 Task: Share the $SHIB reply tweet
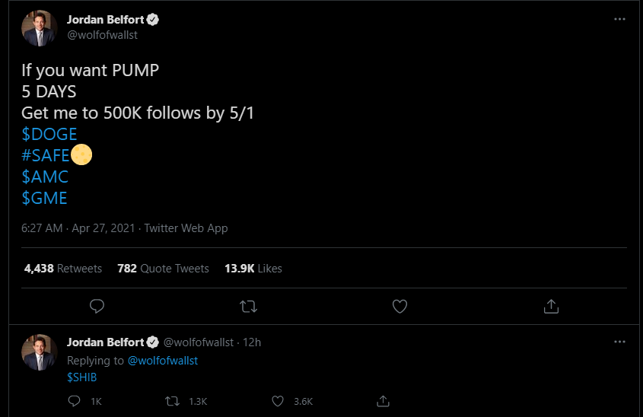click(x=384, y=401)
